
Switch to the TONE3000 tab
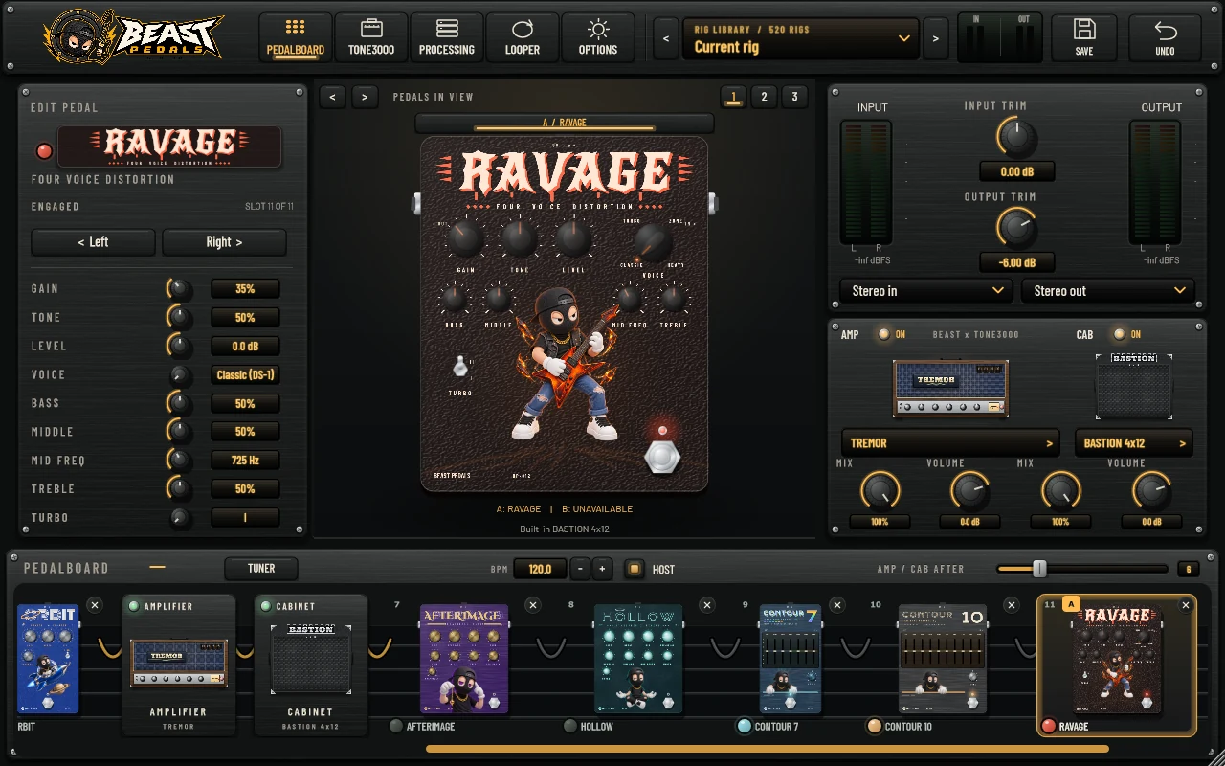coord(371,37)
